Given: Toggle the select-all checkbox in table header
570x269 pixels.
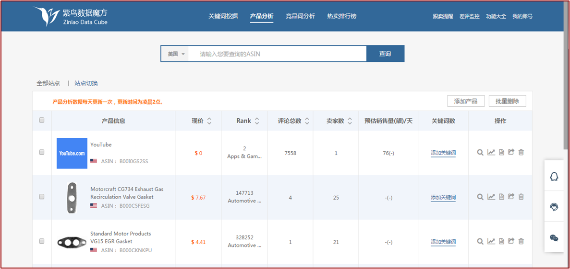Looking at the screenshot, I should 42,120.
